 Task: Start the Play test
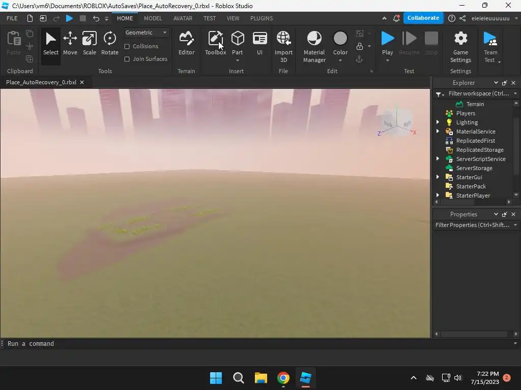point(387,43)
